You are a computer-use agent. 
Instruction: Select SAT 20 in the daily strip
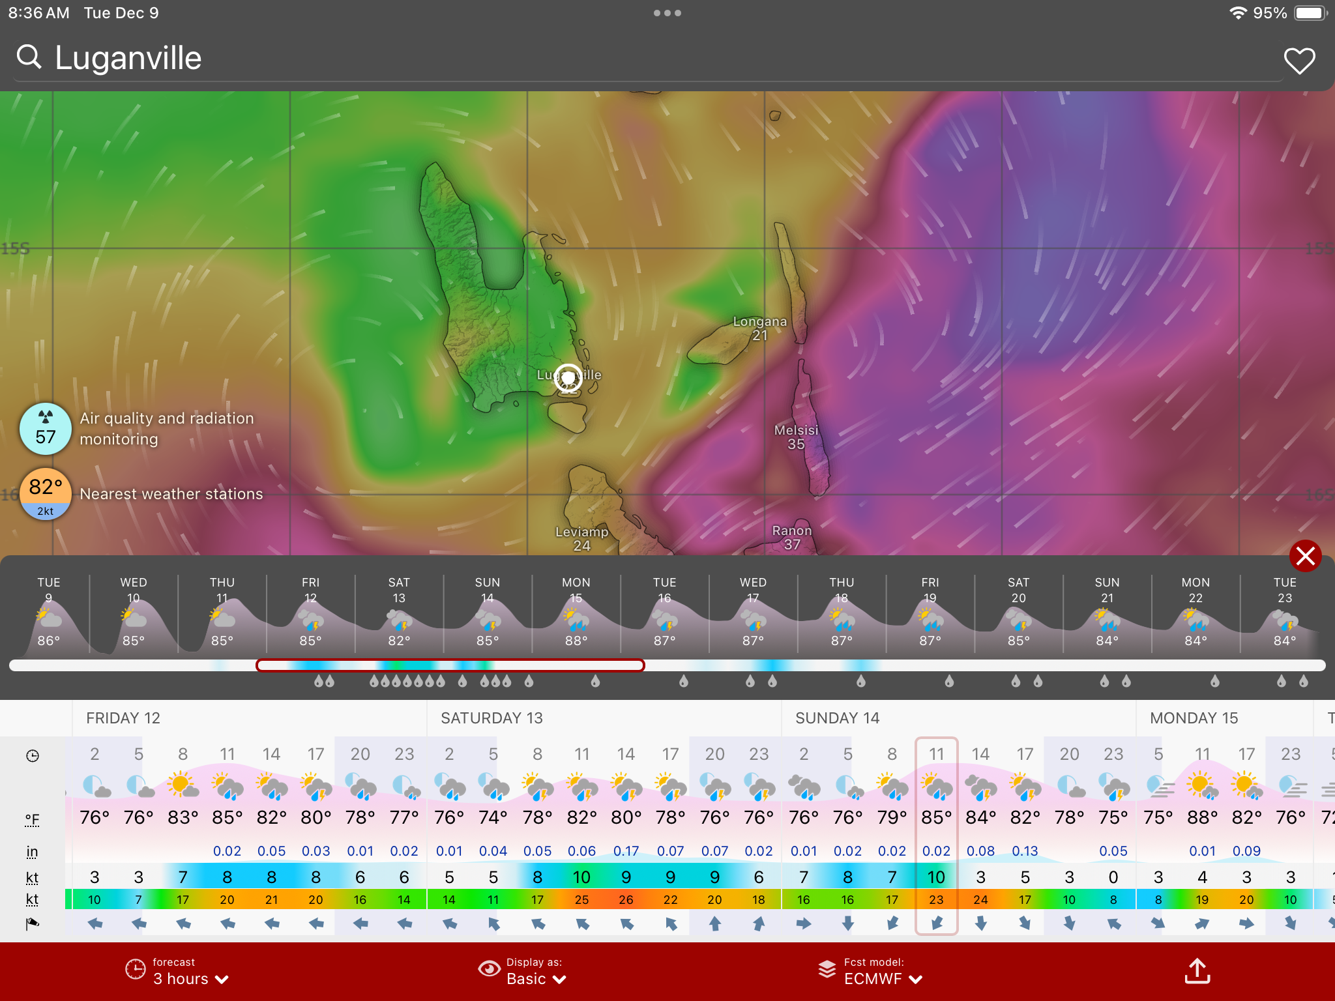click(x=1019, y=611)
